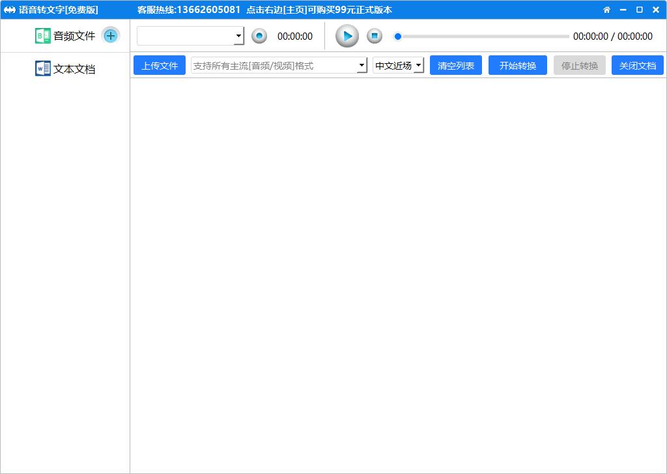Maximize the window
667x474 pixels.
click(640, 10)
